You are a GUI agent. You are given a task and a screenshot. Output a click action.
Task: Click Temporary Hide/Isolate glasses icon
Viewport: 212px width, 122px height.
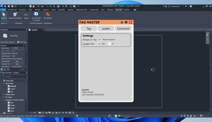60,113
